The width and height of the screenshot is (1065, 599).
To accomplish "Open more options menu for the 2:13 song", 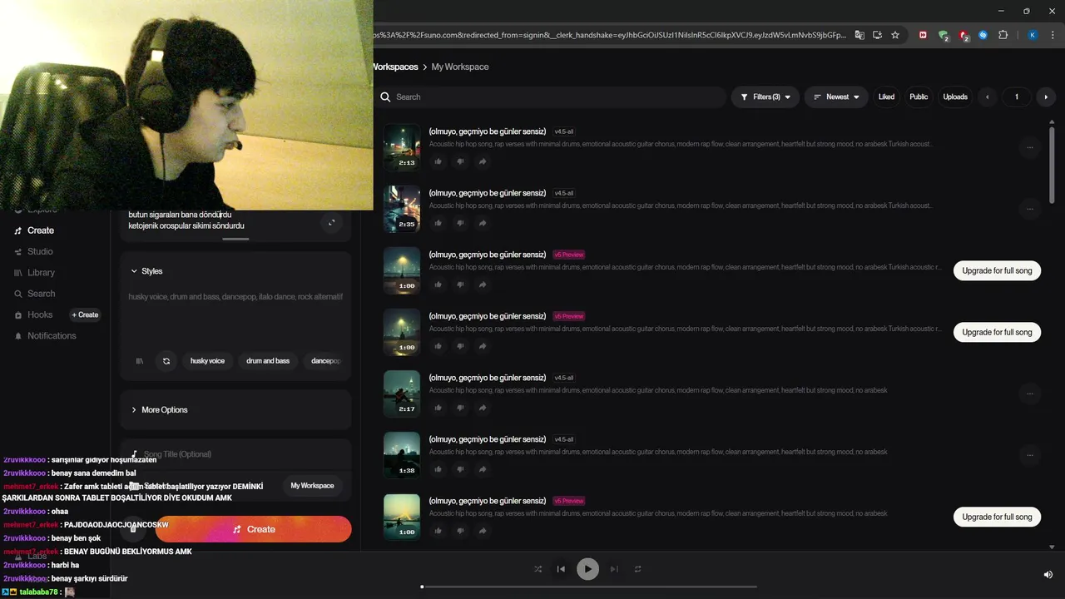I will (1030, 147).
